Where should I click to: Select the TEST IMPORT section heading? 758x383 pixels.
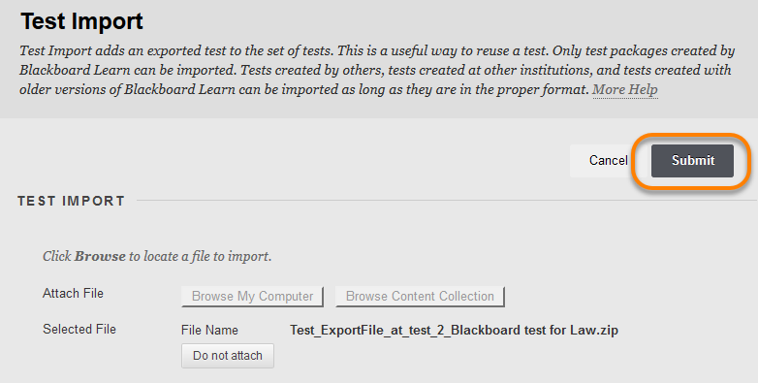(71, 201)
